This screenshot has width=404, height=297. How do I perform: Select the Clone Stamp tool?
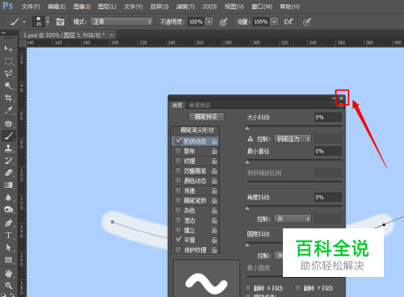click(x=8, y=148)
